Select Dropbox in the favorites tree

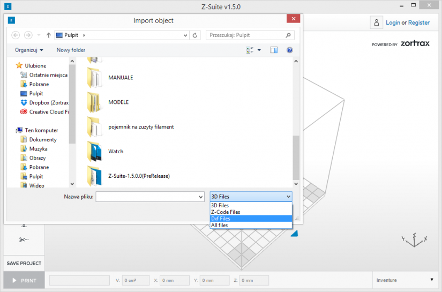(x=45, y=102)
